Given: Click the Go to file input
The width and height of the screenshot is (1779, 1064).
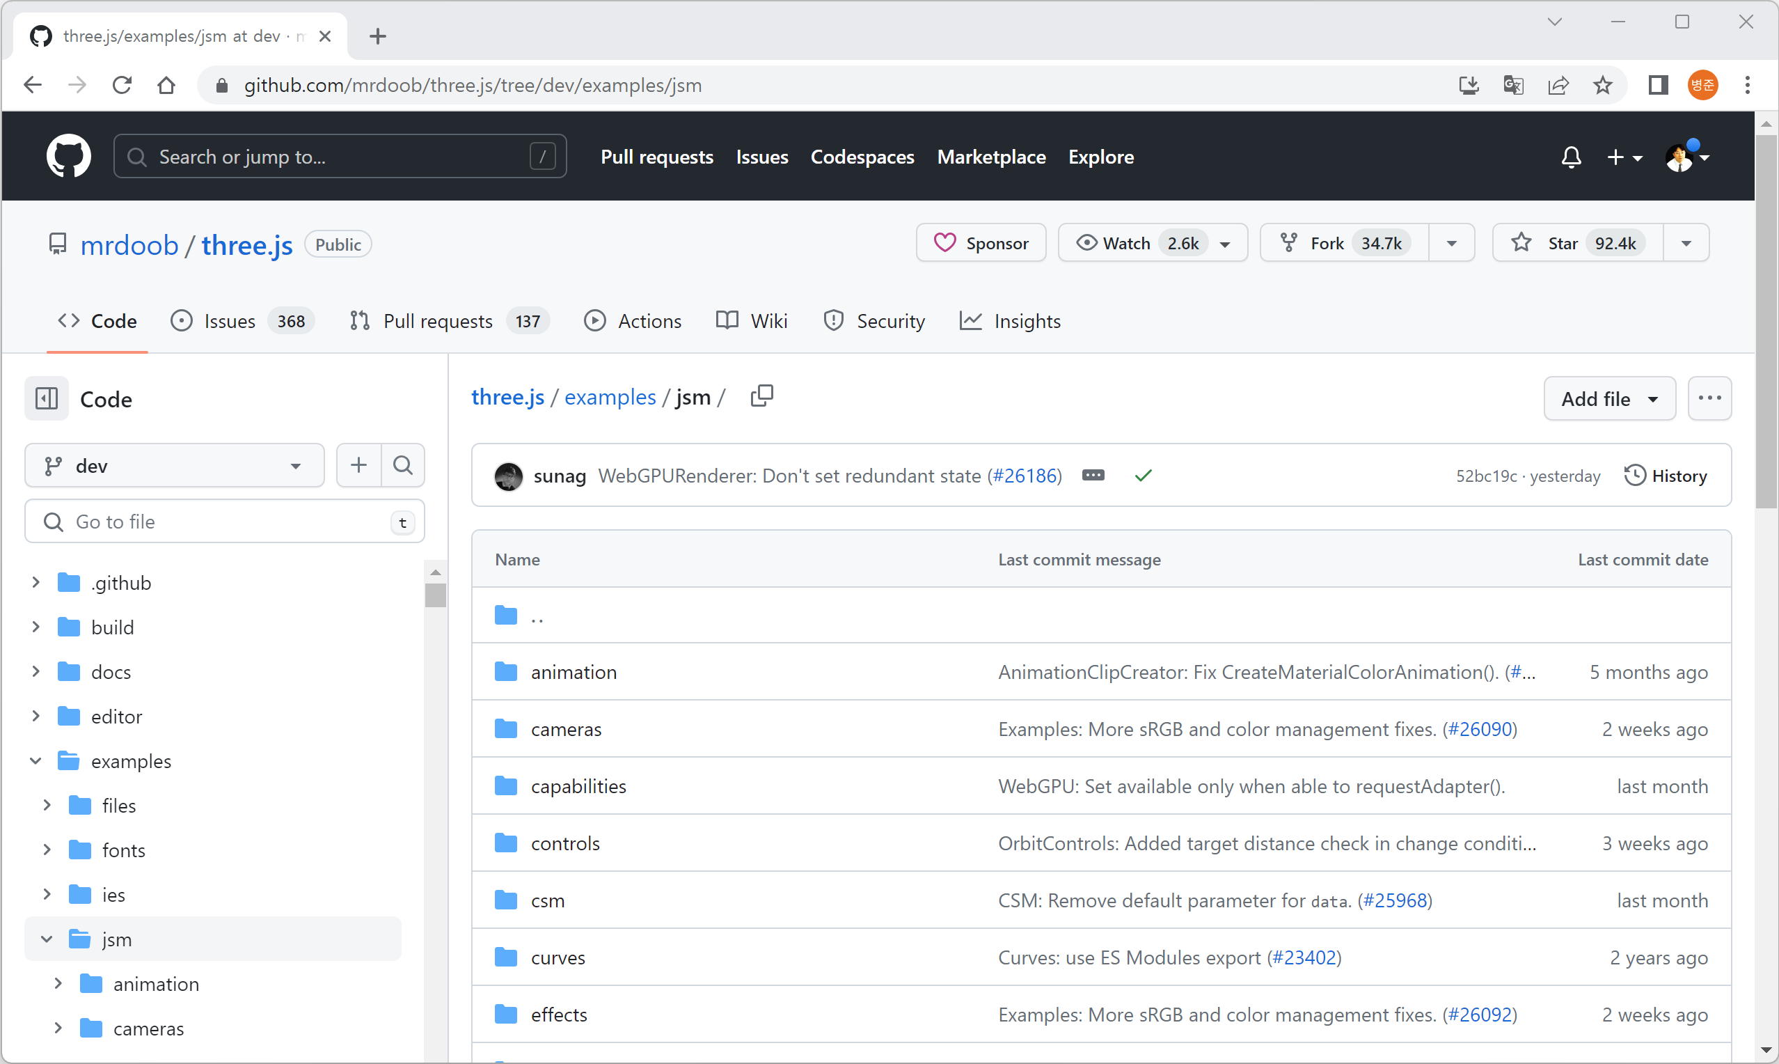Looking at the screenshot, I should 225,522.
